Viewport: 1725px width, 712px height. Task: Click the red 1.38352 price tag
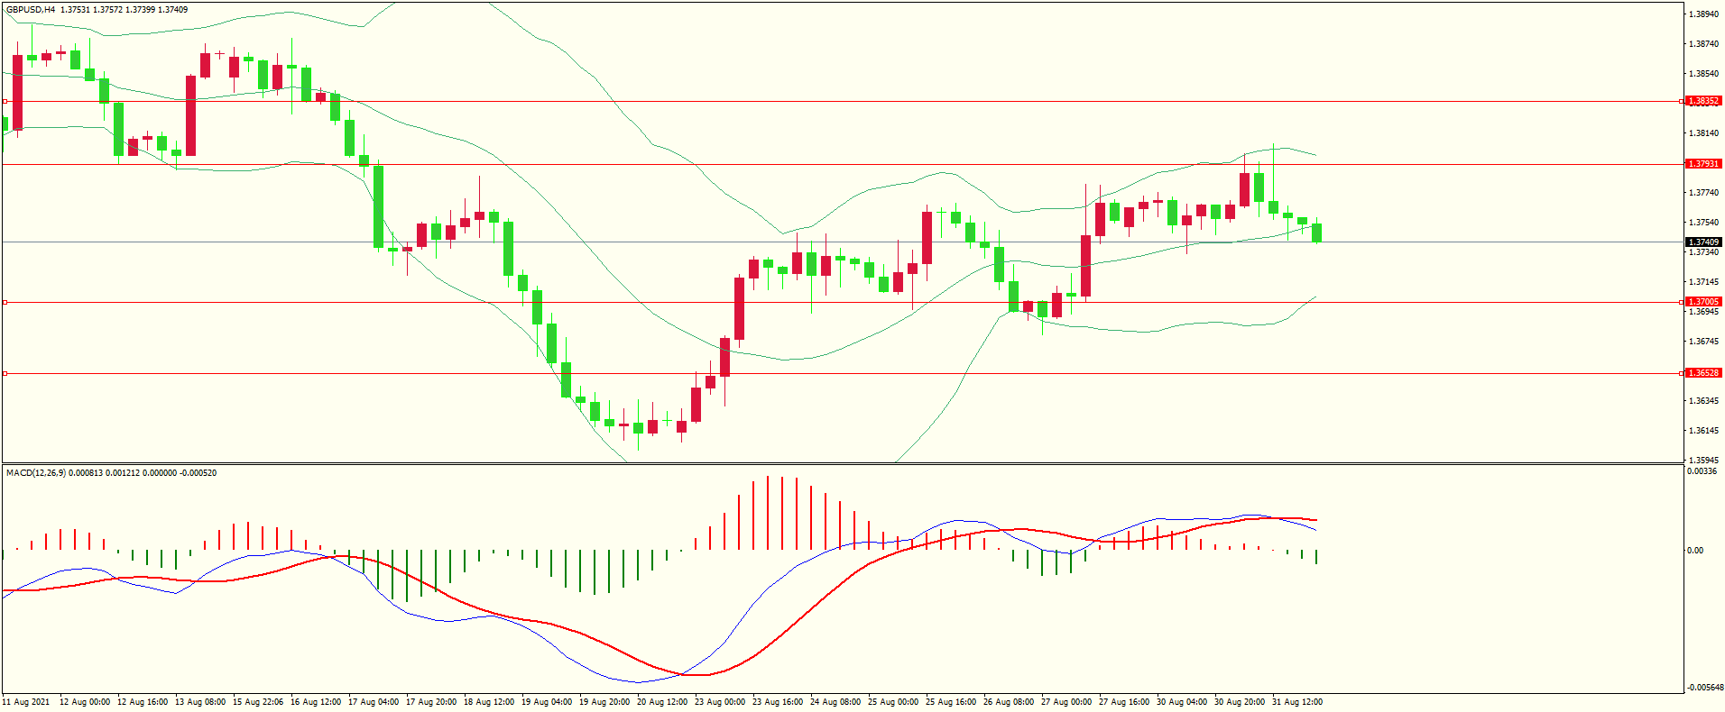pyautogui.click(x=1703, y=101)
